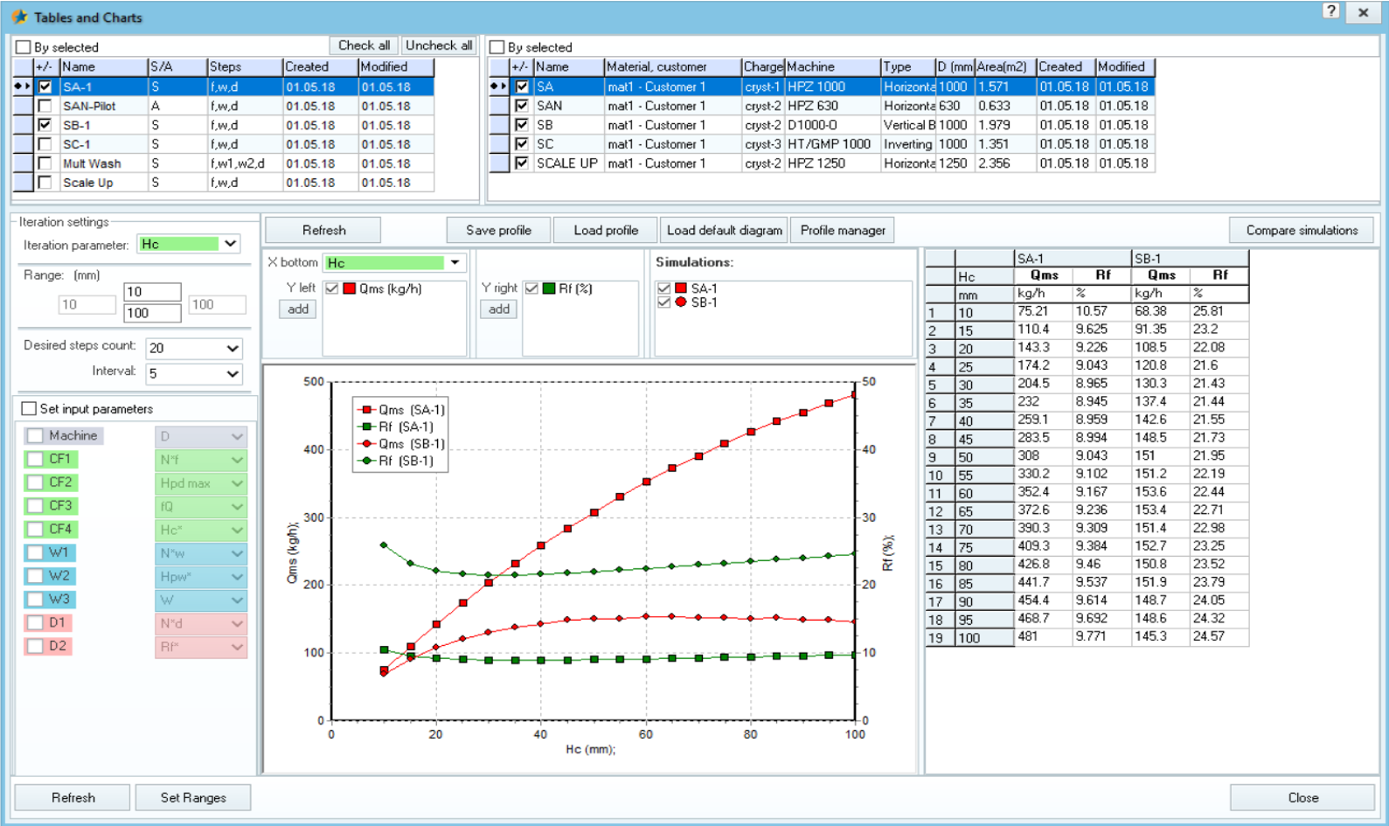Click Load profile button

(x=606, y=230)
